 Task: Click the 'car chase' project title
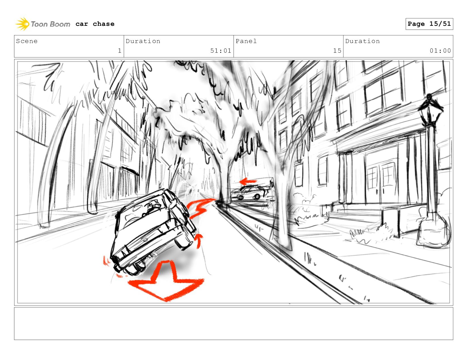(95, 24)
